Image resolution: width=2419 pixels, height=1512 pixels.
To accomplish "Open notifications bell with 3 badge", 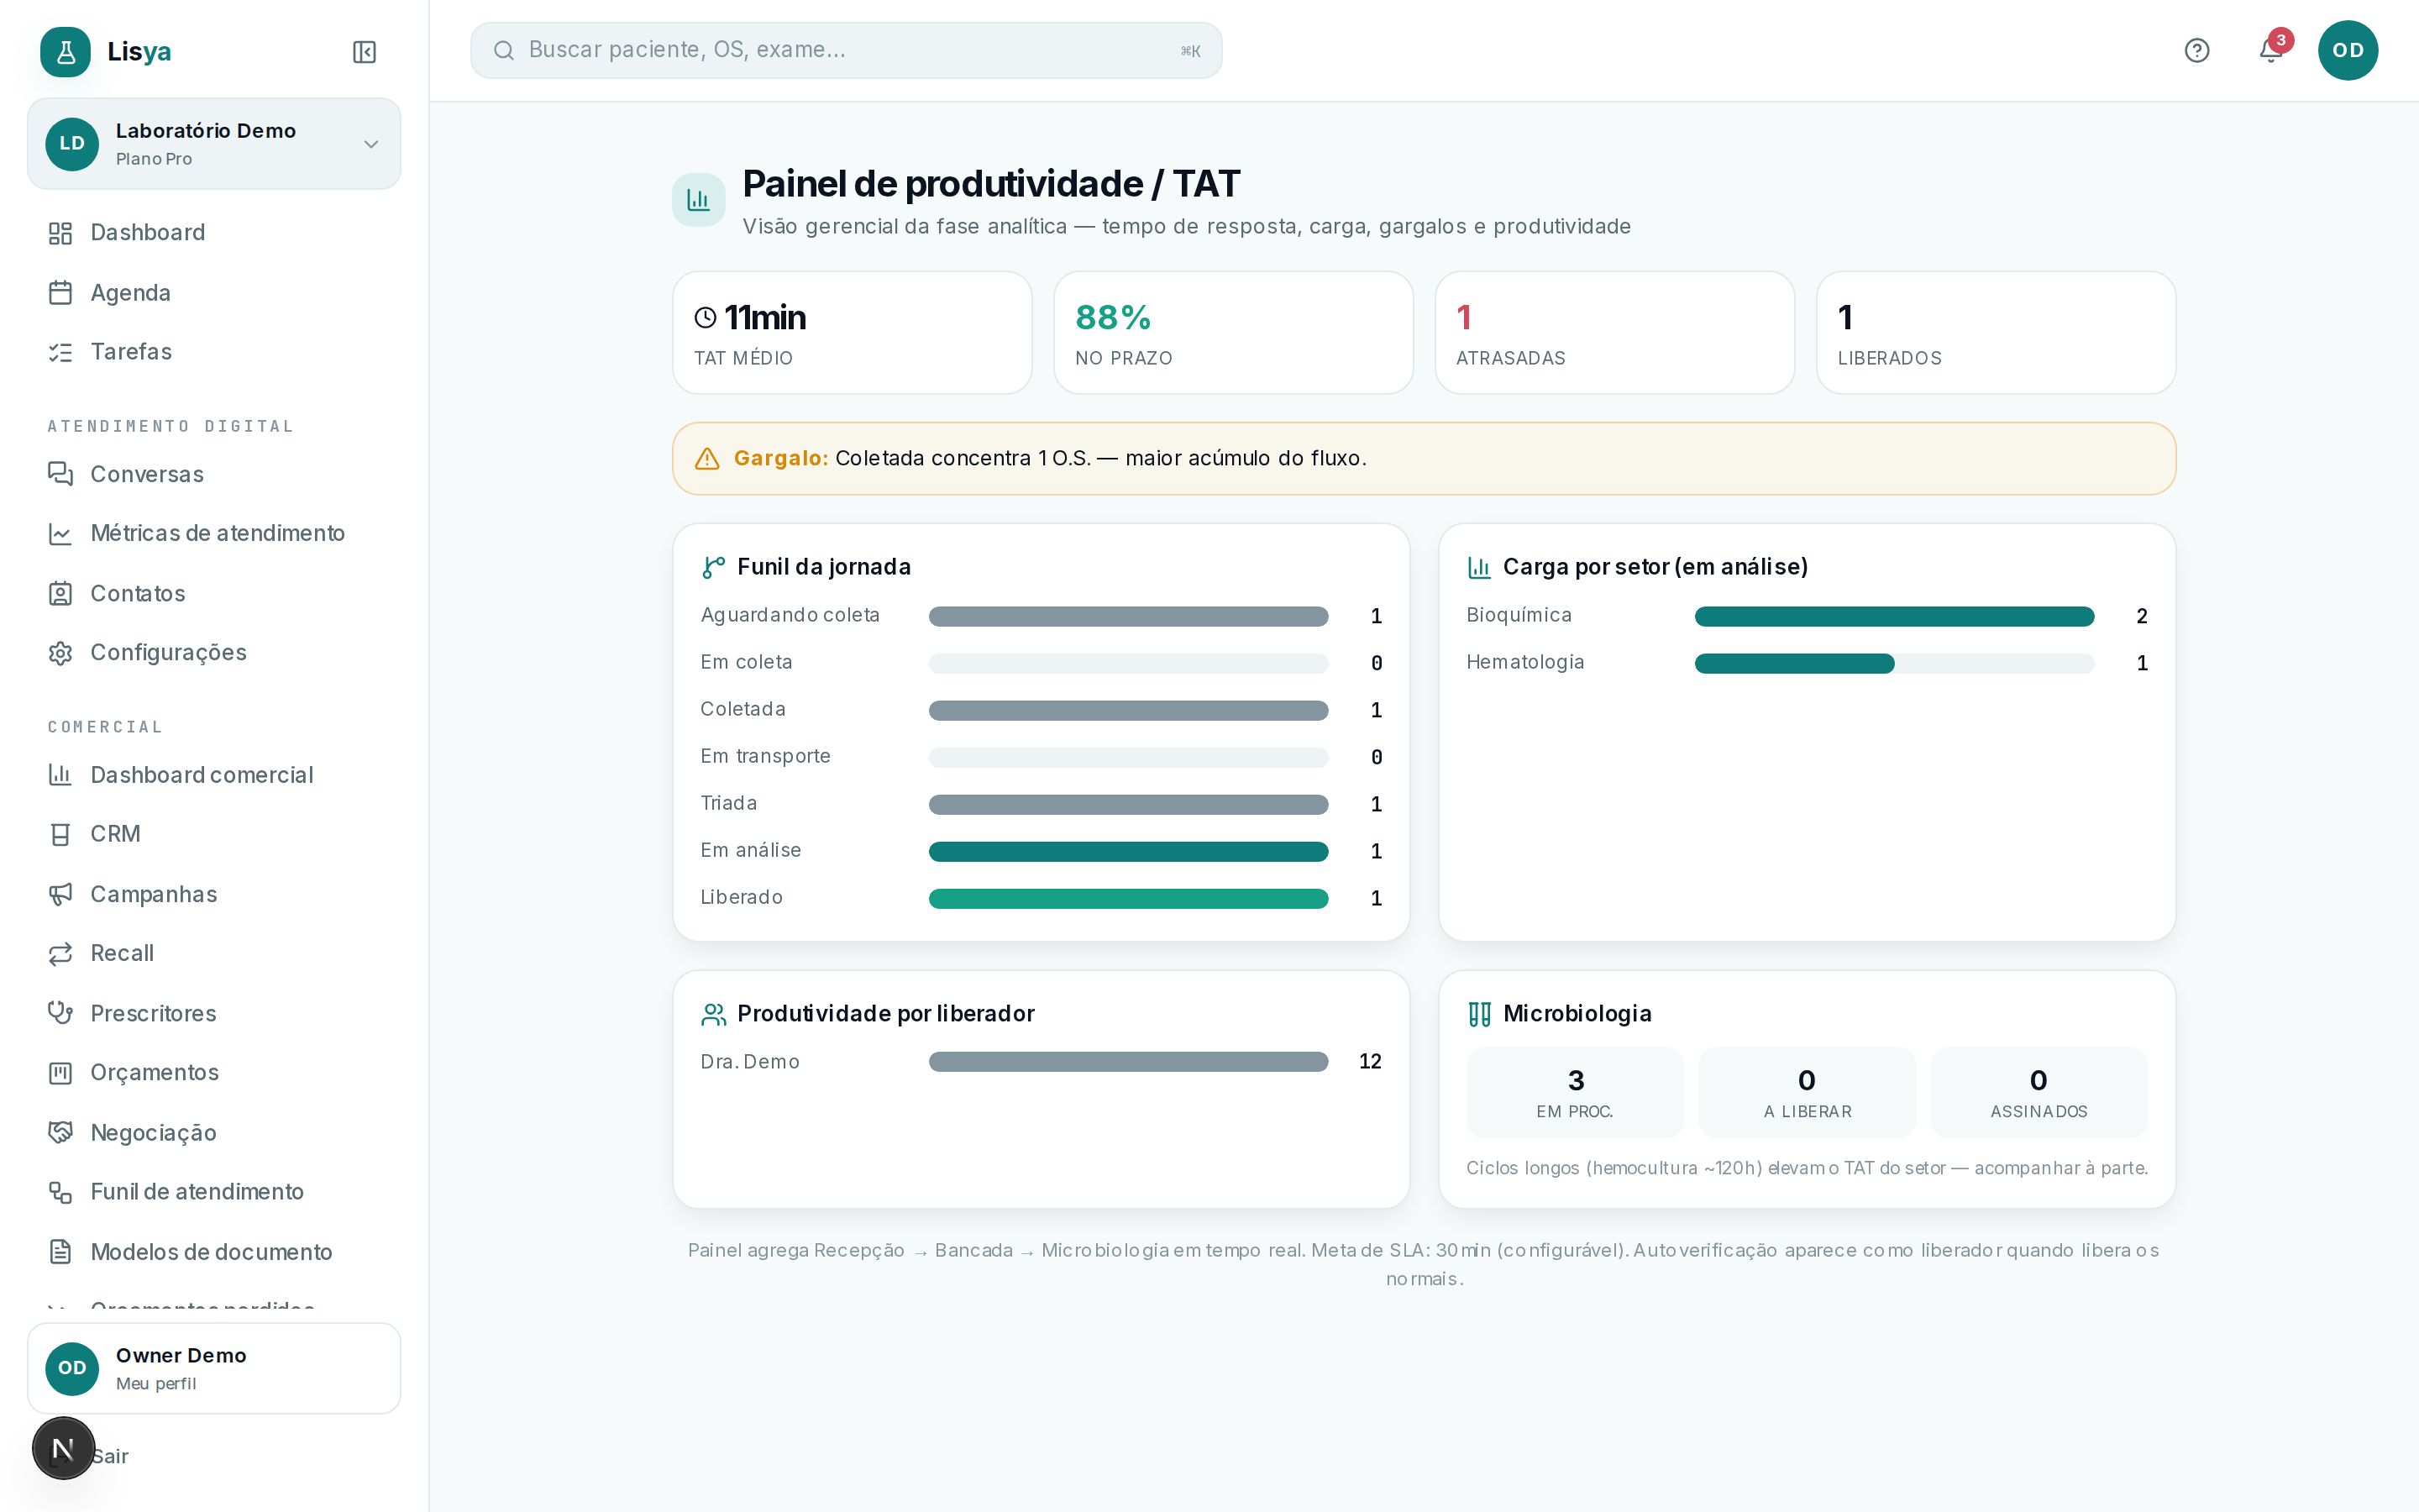I will click(x=2271, y=50).
